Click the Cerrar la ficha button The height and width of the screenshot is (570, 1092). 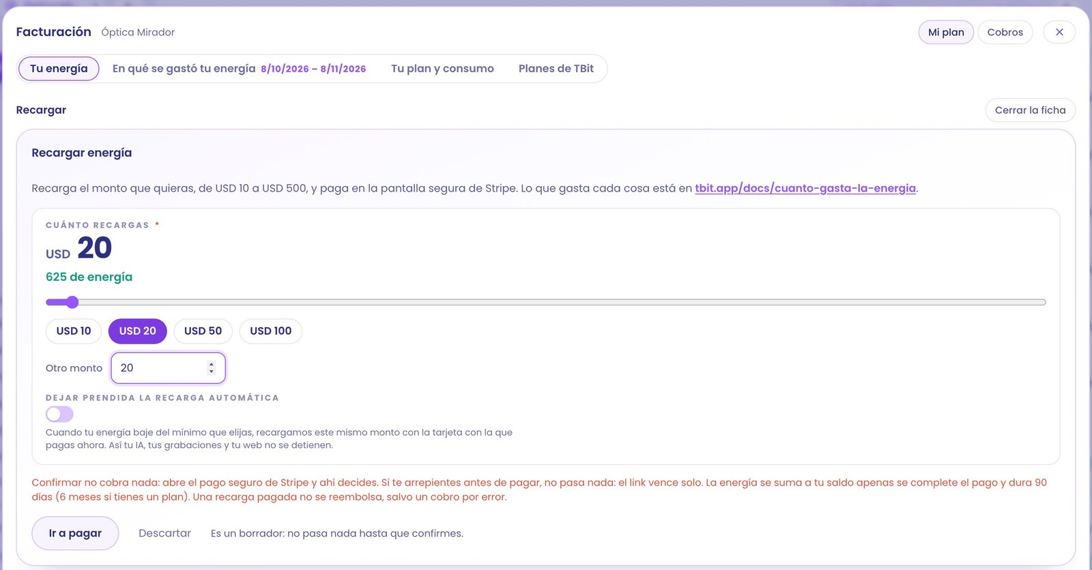coord(1030,110)
